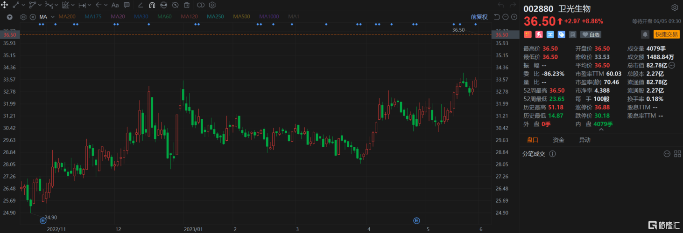683x233 pixels.
Task: Click the MA250 legend label
Action: pyautogui.click(x=215, y=17)
